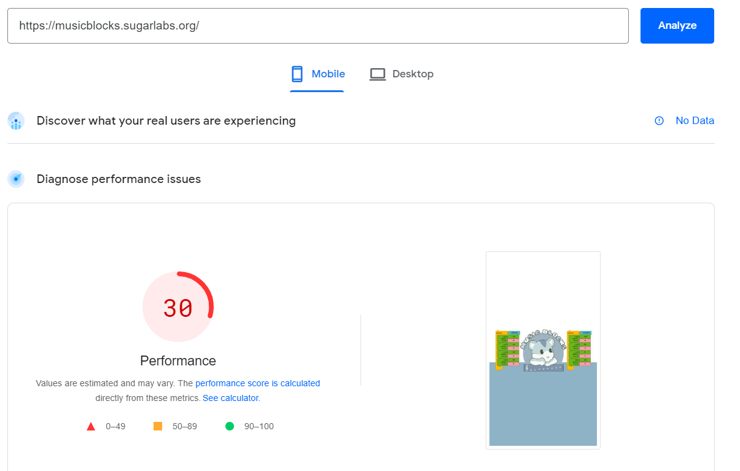Click the orange square 50–89 legend icon
740x471 pixels.
tap(157, 426)
